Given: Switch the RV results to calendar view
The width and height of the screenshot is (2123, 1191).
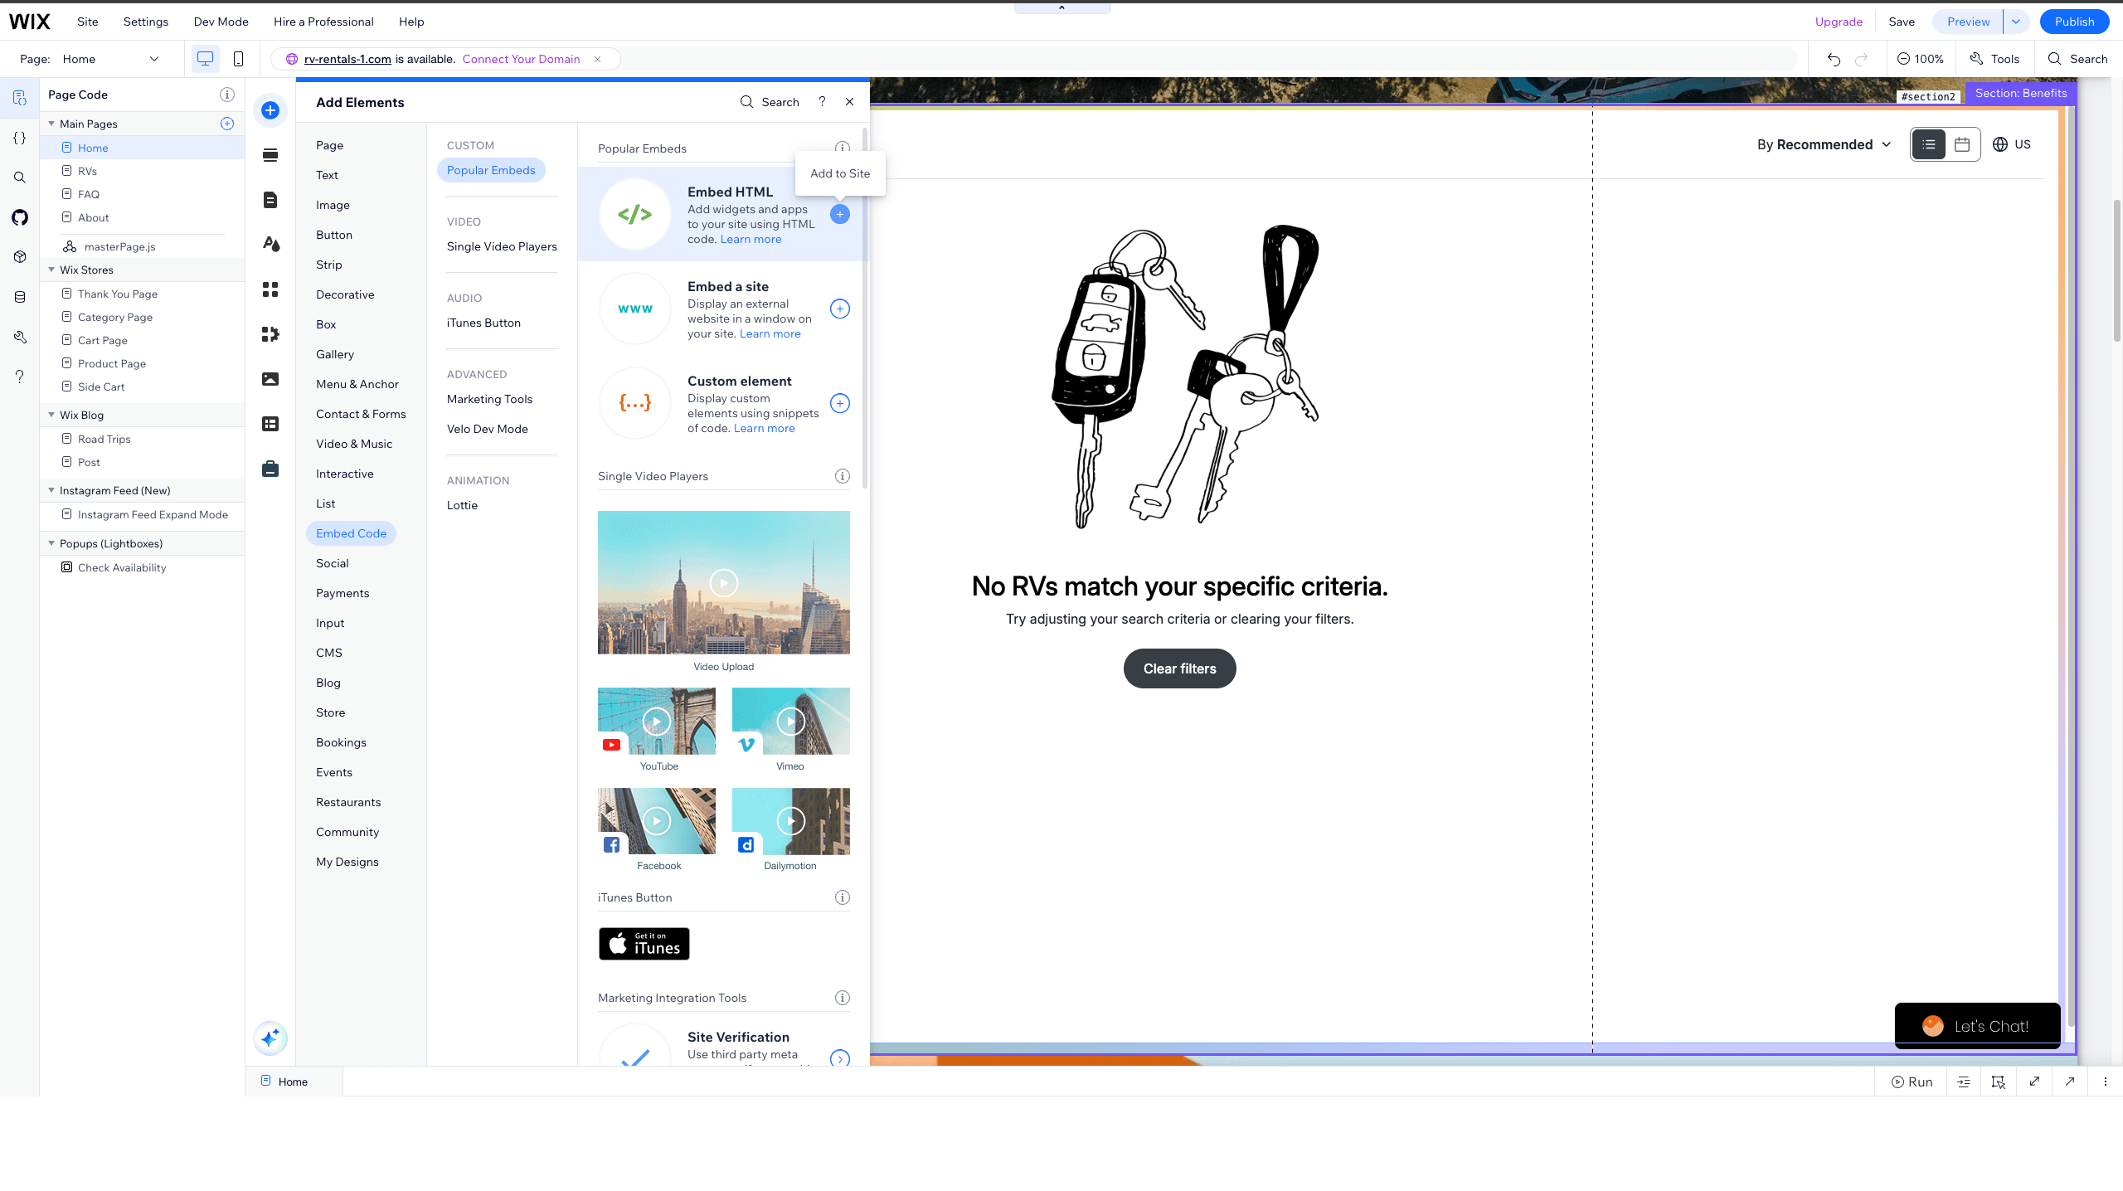Looking at the screenshot, I should coord(1962,143).
